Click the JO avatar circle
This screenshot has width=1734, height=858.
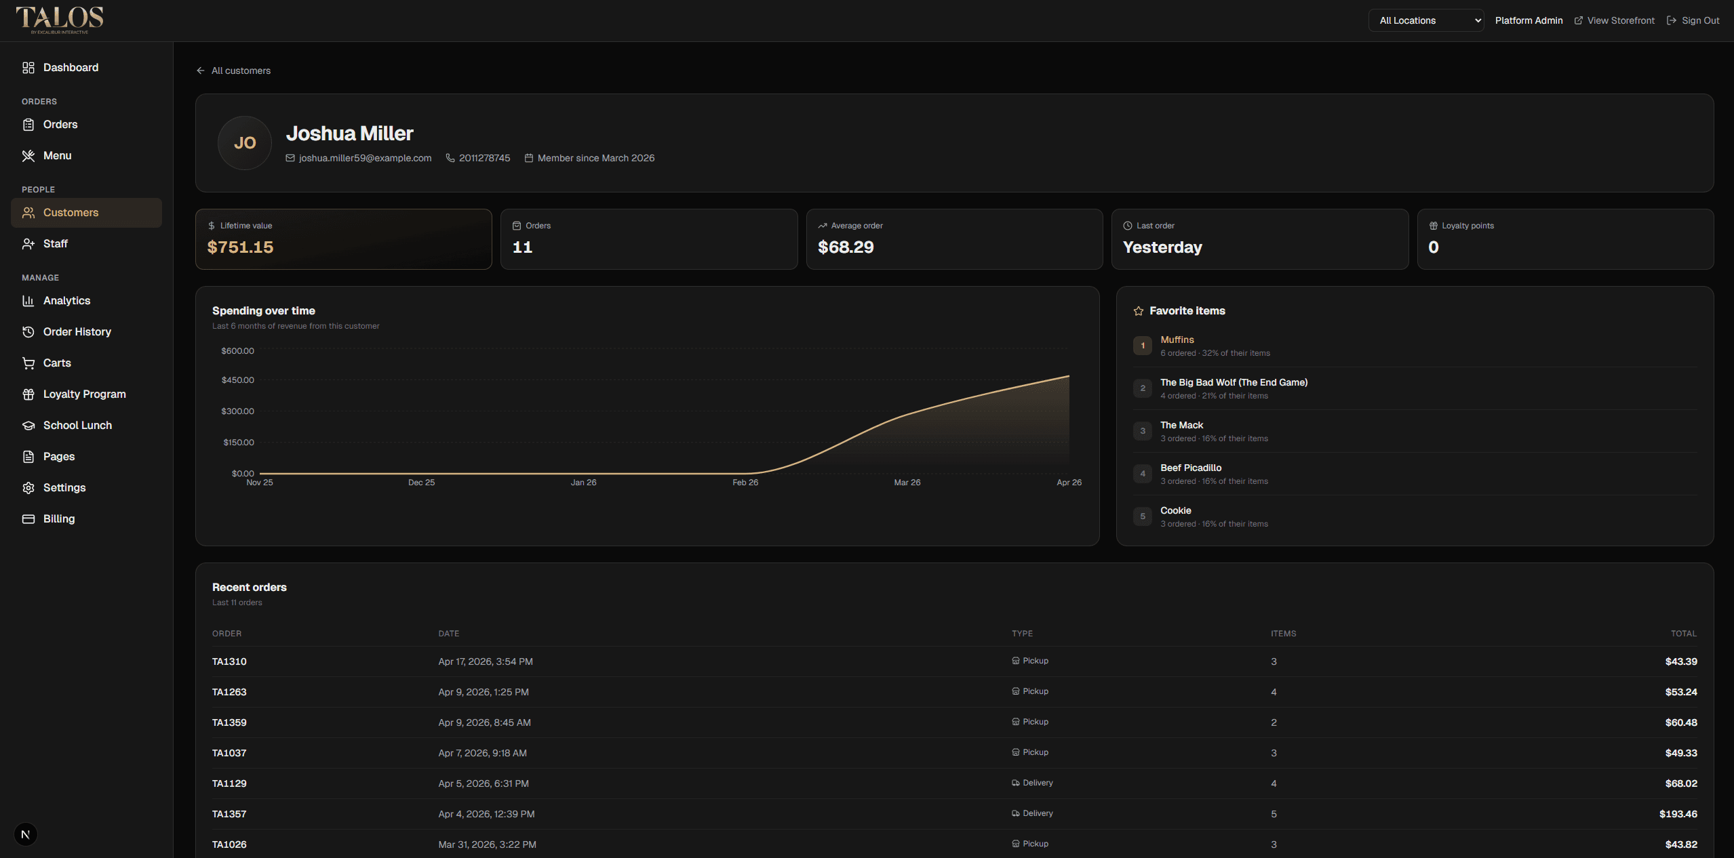coord(245,143)
